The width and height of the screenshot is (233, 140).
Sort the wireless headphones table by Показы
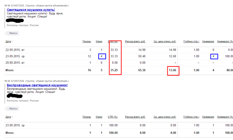pyautogui.click(x=87, y=117)
